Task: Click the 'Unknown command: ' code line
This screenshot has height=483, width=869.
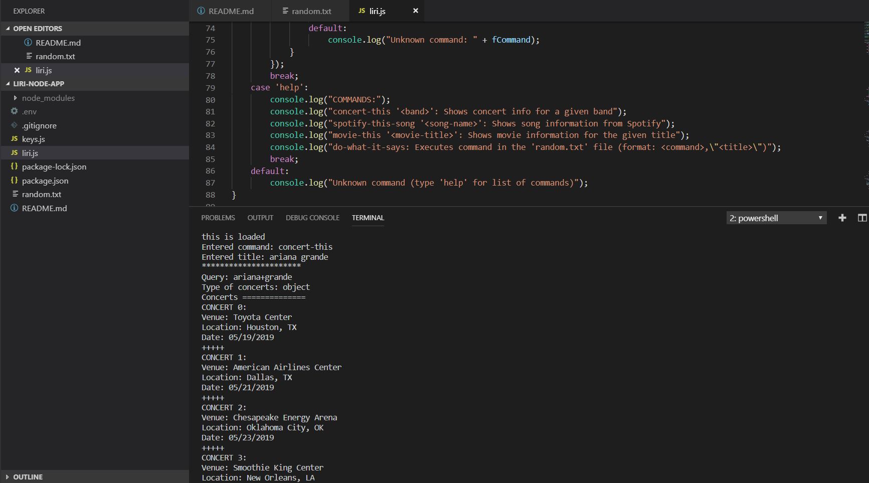Action: coord(434,40)
